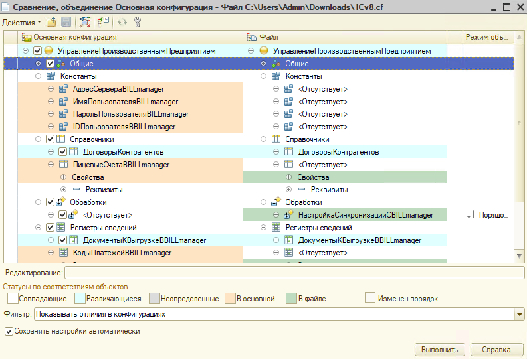Click the В основной color swatch
Screen dimensions: 527x359
[231, 299]
